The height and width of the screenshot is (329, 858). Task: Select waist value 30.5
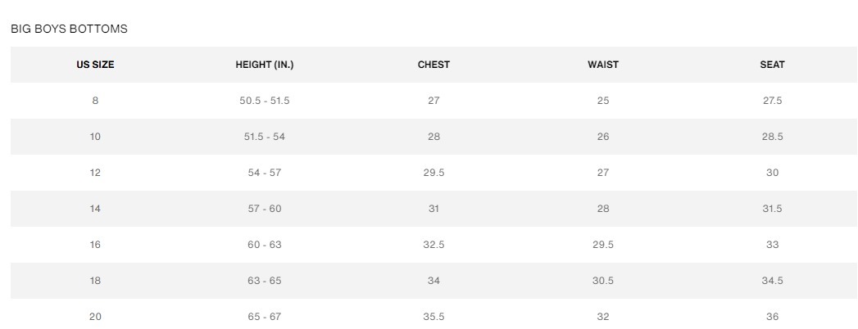(x=603, y=281)
